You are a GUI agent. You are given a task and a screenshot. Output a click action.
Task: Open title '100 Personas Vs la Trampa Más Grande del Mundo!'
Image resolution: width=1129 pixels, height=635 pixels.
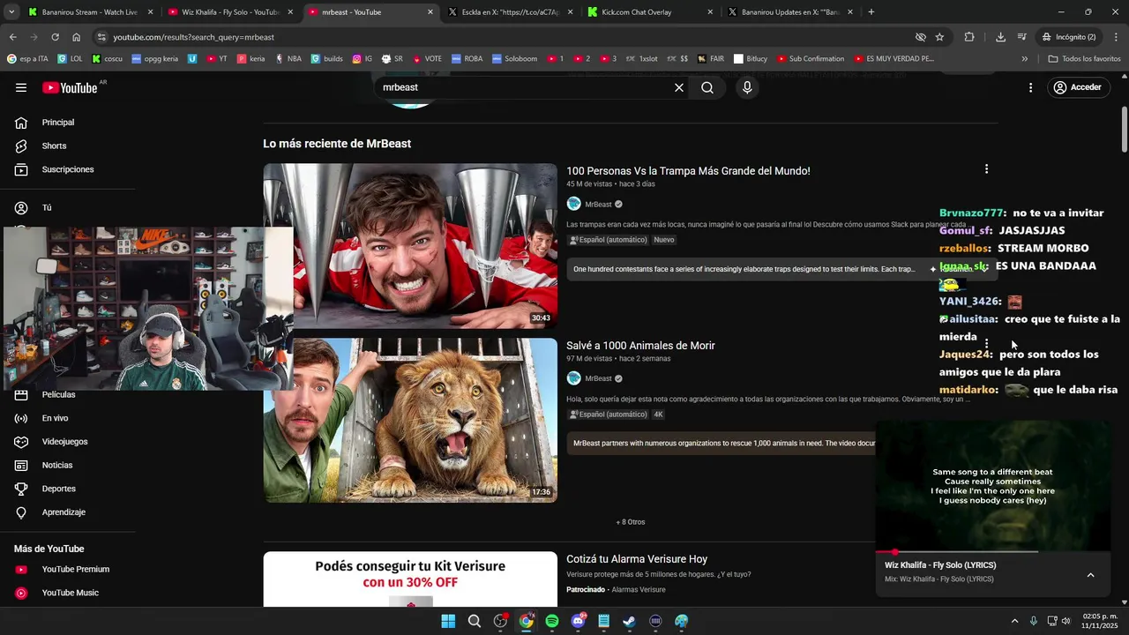tap(688, 171)
